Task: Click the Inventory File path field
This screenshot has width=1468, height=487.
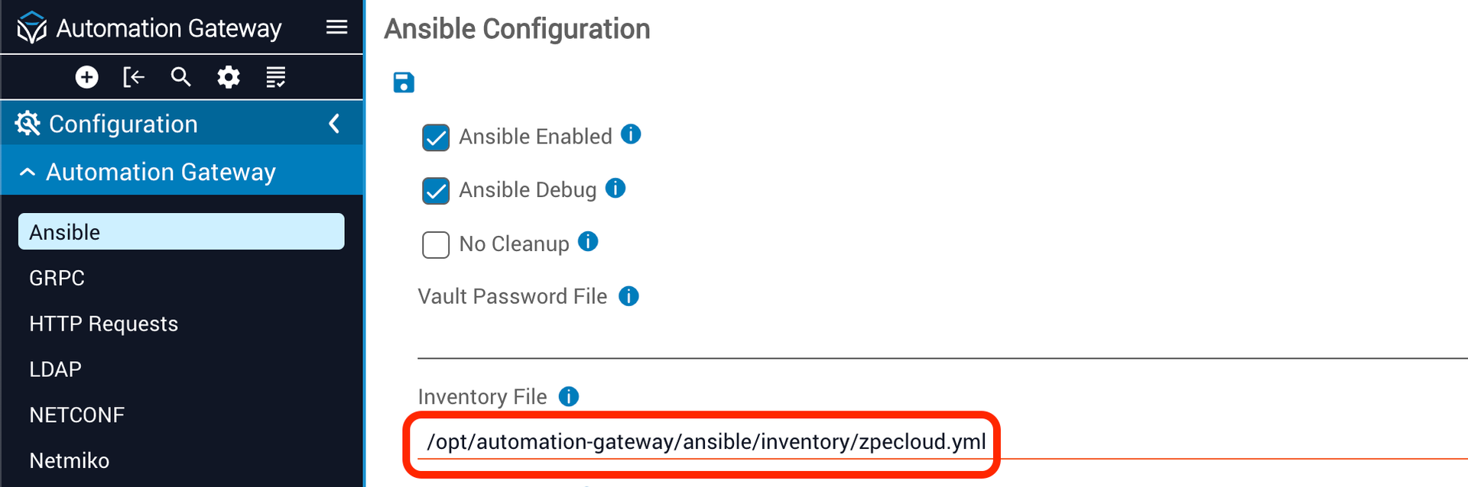Action: 705,442
